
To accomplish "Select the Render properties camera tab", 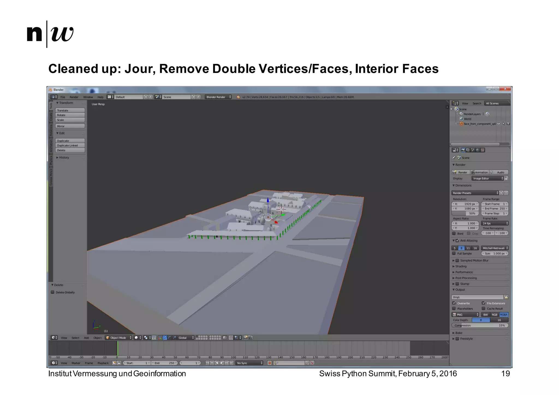I will [463, 150].
